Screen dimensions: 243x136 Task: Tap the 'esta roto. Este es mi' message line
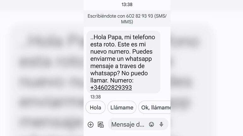pyautogui.click(x=118, y=44)
